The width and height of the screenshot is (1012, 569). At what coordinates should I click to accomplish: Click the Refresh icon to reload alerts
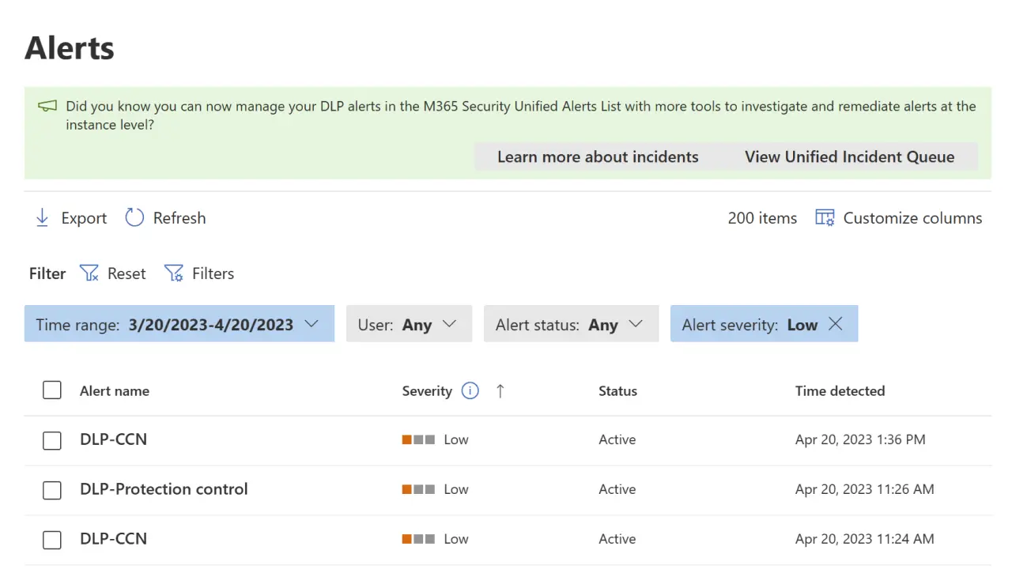pyautogui.click(x=134, y=217)
